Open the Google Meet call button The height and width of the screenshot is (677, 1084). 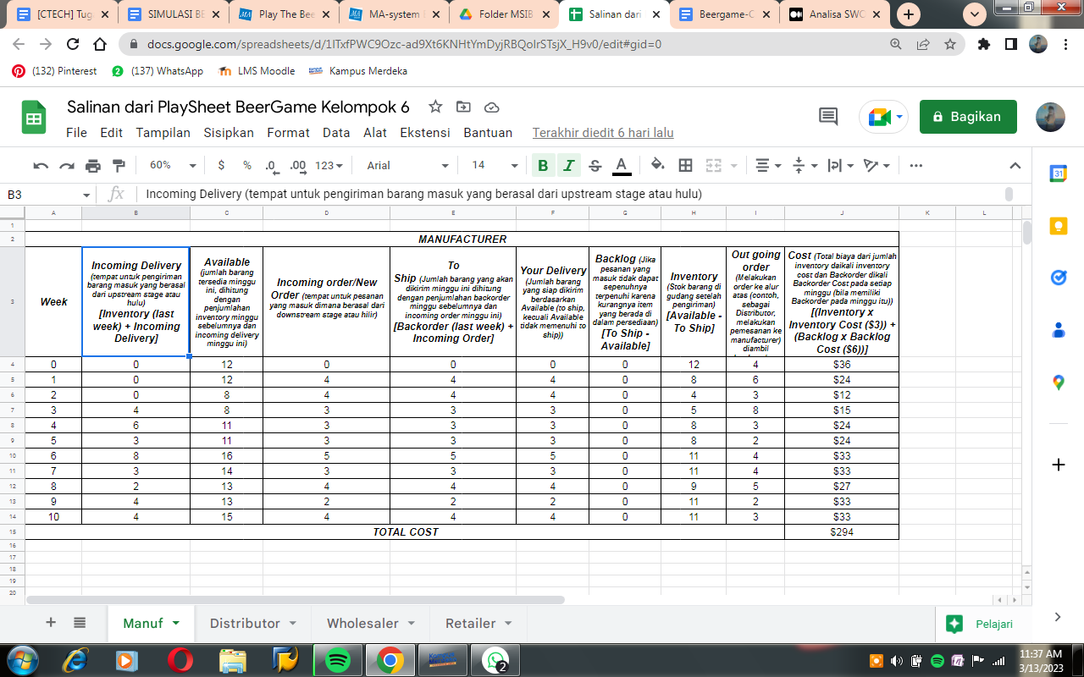(883, 117)
